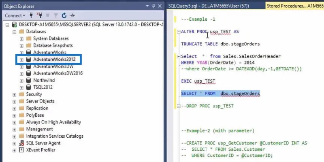Click the Management folder icon
The height and width of the screenshot is (162, 324).
tap(21, 129)
